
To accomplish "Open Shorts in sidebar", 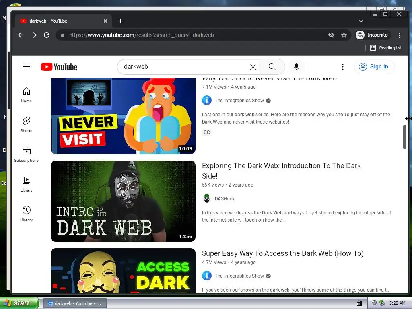I will coord(26,125).
